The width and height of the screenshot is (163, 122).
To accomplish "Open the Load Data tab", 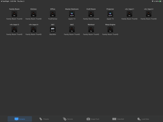I will pyautogui.click(x=143, y=119).
